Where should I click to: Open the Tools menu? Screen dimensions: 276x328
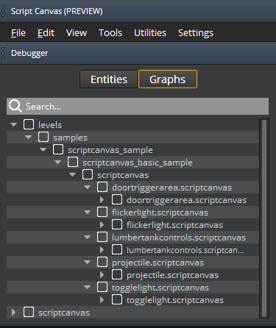pyautogui.click(x=110, y=32)
